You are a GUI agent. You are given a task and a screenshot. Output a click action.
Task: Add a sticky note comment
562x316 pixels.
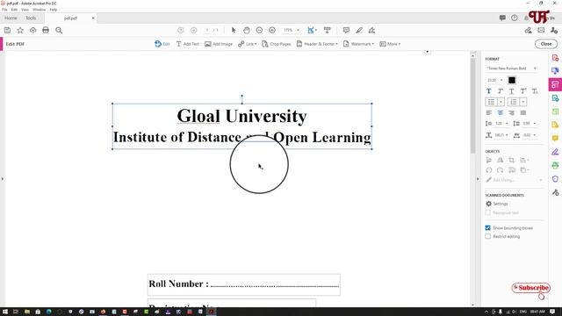point(346,30)
